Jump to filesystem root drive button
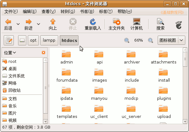The height and width of the screenshot is (132, 189). [22, 40]
